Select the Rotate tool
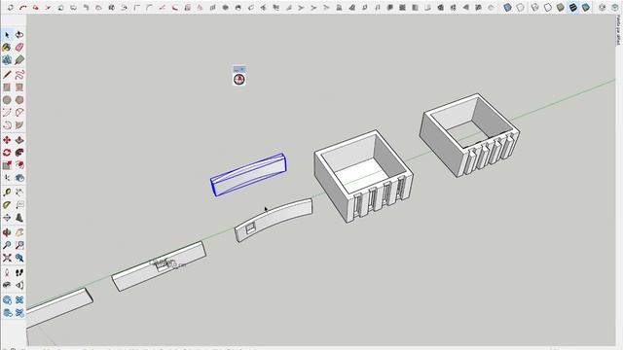This screenshot has height=350, width=623. (x=7, y=153)
